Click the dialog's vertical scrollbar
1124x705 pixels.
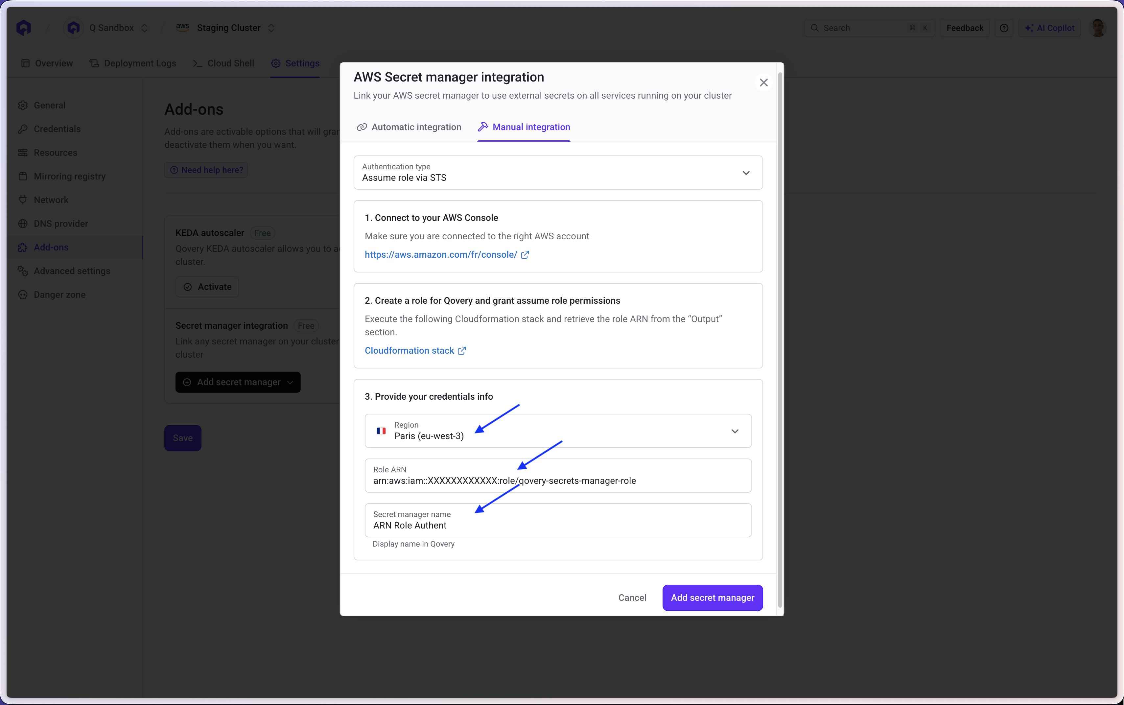click(x=780, y=340)
